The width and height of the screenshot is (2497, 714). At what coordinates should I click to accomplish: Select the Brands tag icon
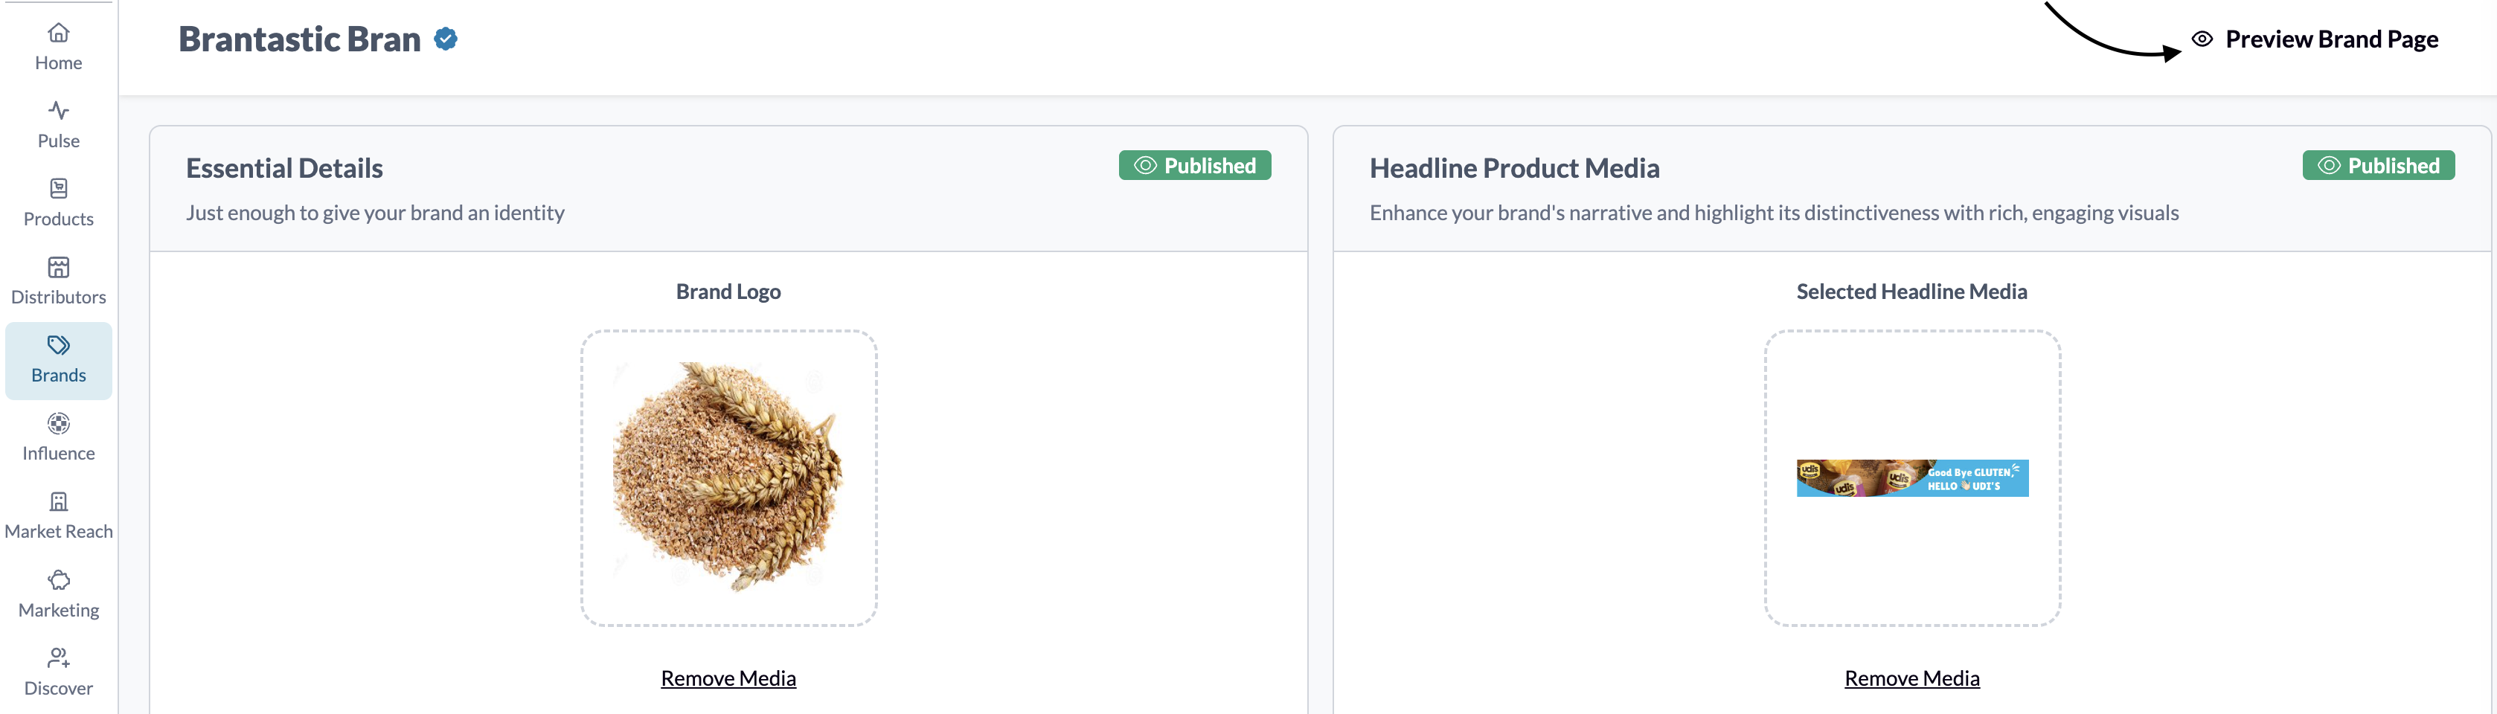58,345
